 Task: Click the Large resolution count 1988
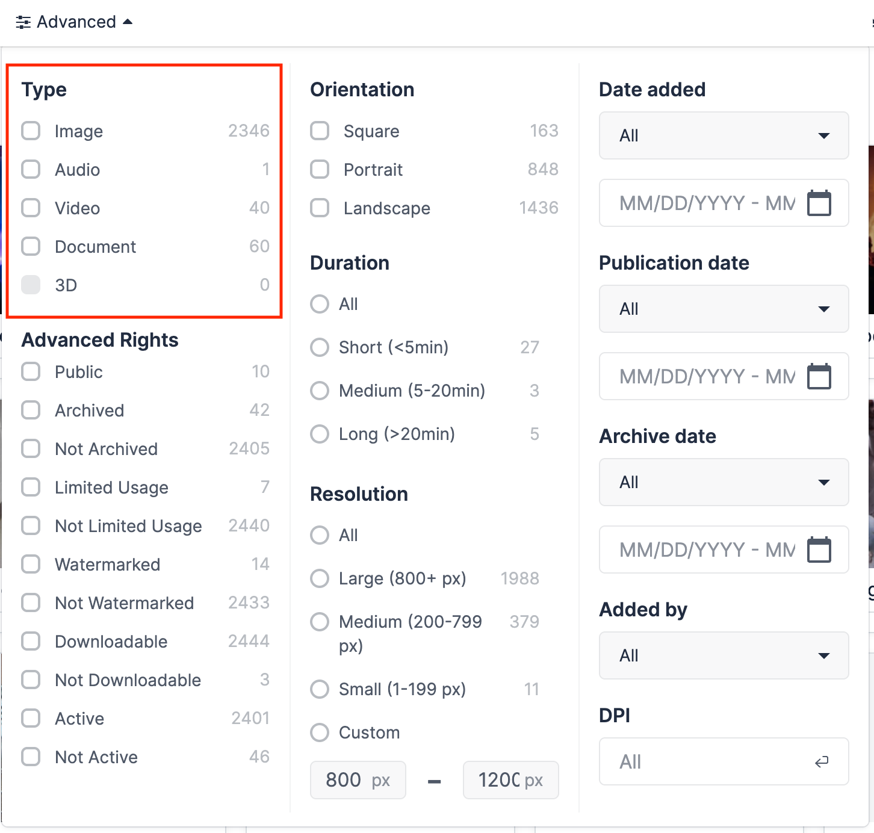pos(520,578)
